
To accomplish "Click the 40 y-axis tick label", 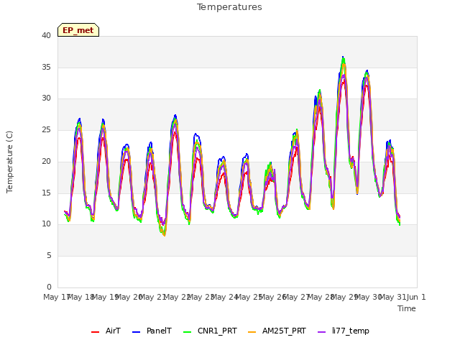I will pos(46,35).
